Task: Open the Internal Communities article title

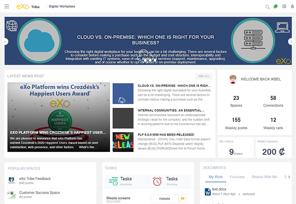Action: 171,110
